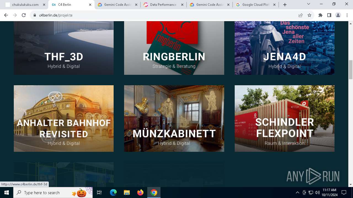This screenshot has height=198, width=353.
Task: Open the Chrome three-dot menu
Action: point(347,15)
